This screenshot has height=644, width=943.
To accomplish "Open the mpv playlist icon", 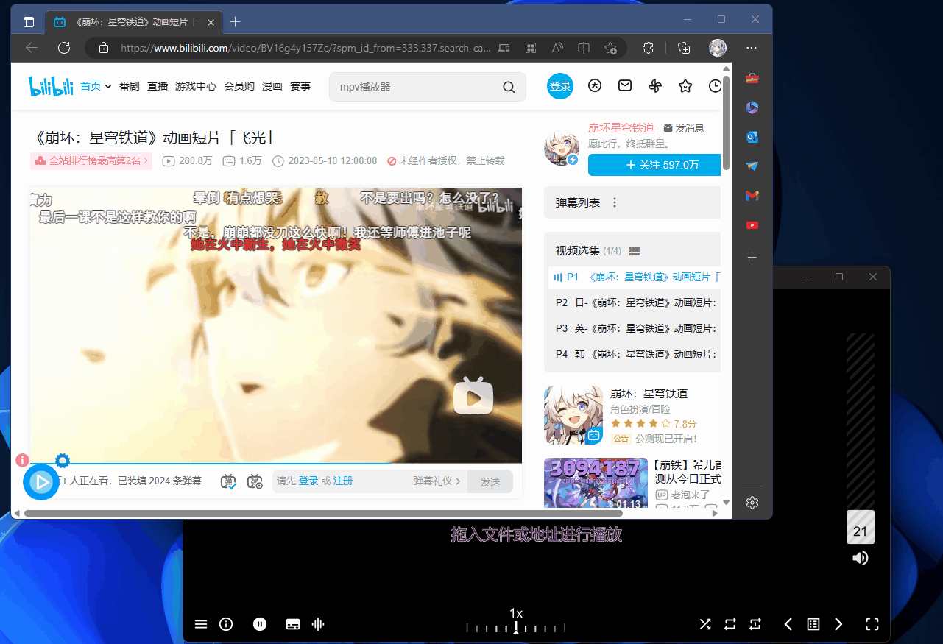I will click(x=813, y=623).
